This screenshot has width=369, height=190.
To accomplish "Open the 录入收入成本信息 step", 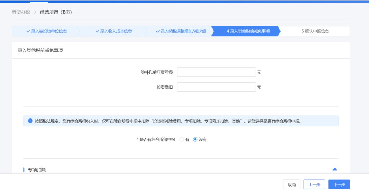I will pos(116,31).
